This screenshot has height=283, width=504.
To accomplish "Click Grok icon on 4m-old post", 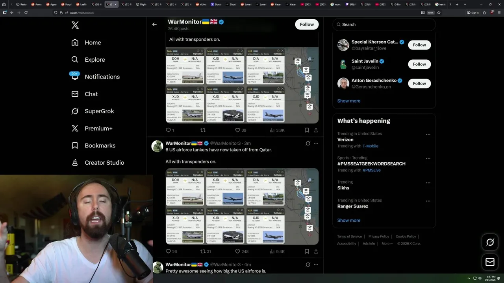I will click(308, 265).
